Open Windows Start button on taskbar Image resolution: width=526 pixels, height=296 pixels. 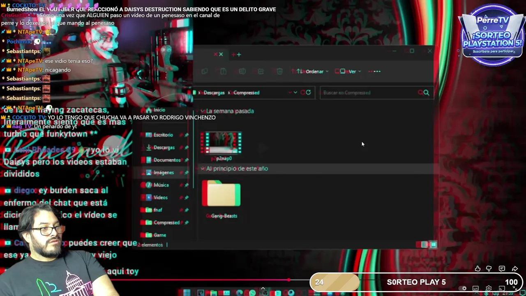pyautogui.click(x=187, y=293)
